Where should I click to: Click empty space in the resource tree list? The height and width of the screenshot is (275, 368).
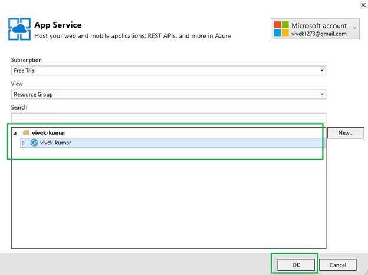point(169,200)
